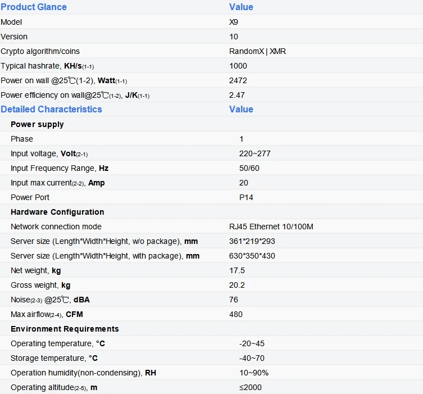Click 'Network connection mode' label
423x394 pixels.
pyautogui.click(x=56, y=227)
